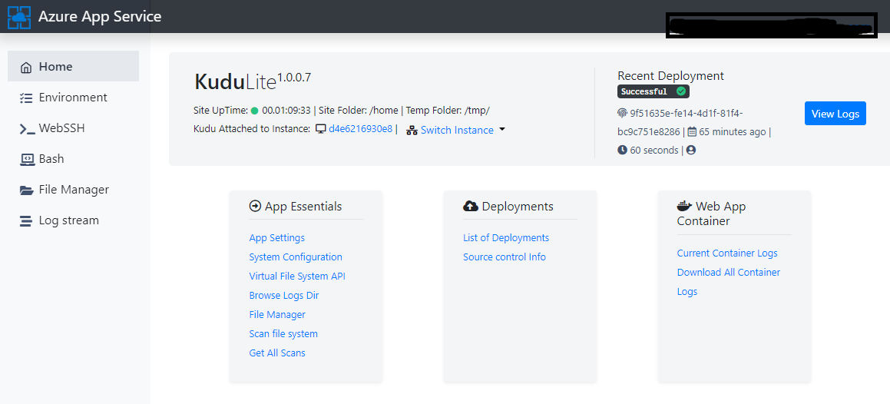Click the App Essentials card heading

tap(303, 206)
